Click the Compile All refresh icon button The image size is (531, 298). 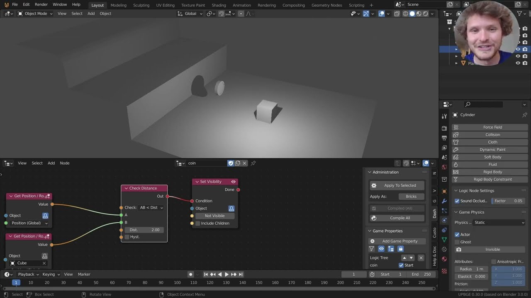pyautogui.click(x=374, y=218)
